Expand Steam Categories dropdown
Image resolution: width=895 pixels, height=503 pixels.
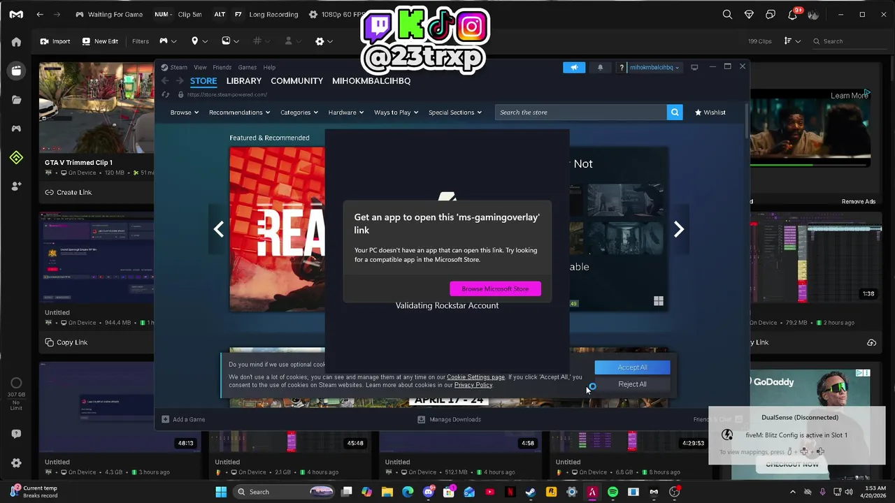tap(299, 112)
